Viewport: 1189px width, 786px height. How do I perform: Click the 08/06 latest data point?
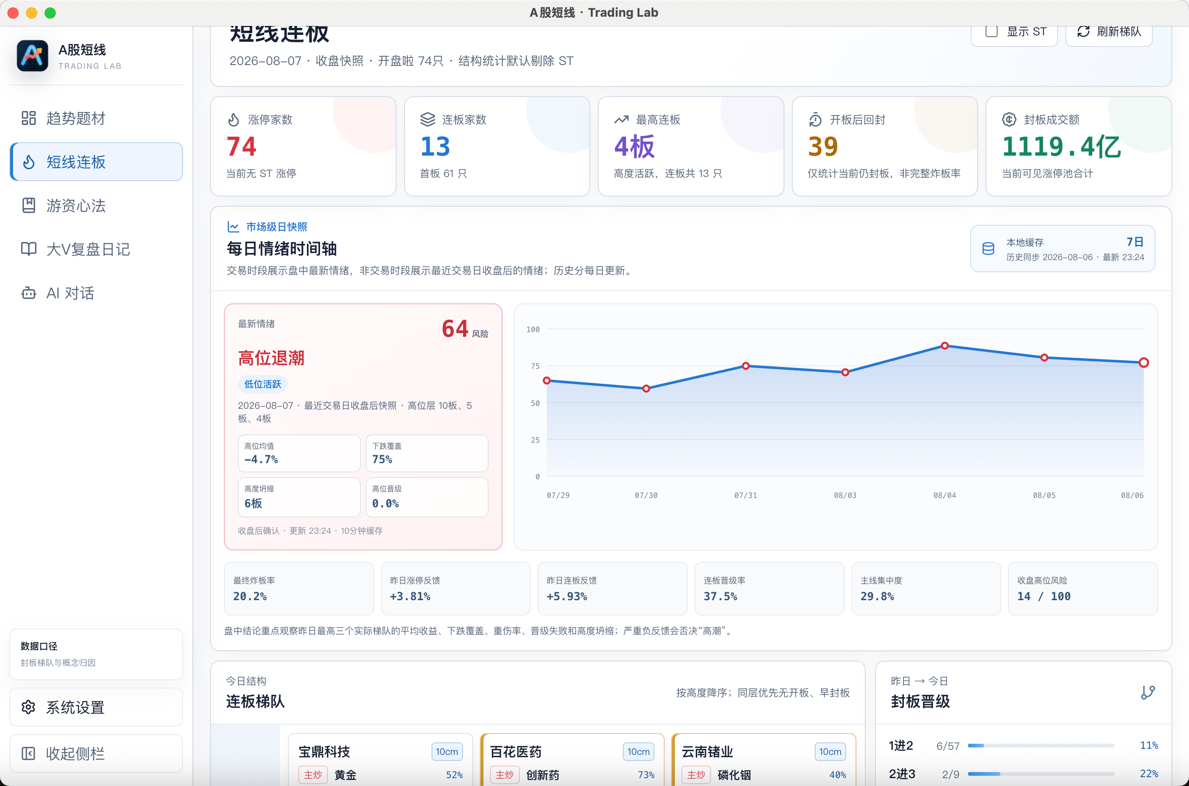pyautogui.click(x=1143, y=362)
